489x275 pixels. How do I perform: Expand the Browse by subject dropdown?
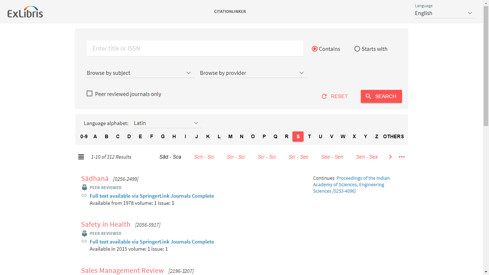140,73
